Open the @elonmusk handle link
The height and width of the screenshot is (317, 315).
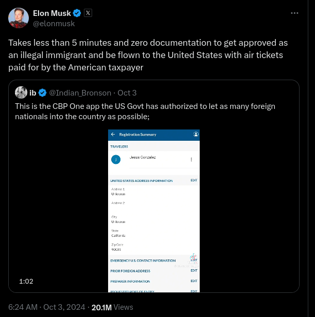pos(54,23)
